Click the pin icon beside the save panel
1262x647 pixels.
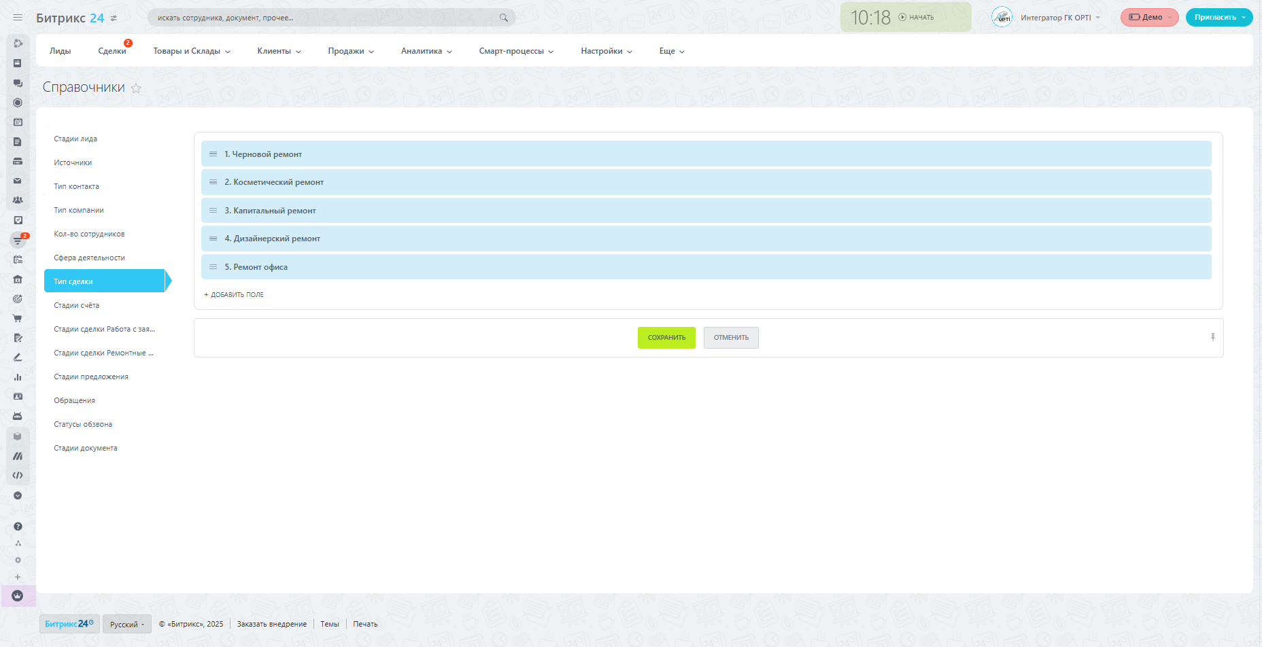coord(1212,337)
